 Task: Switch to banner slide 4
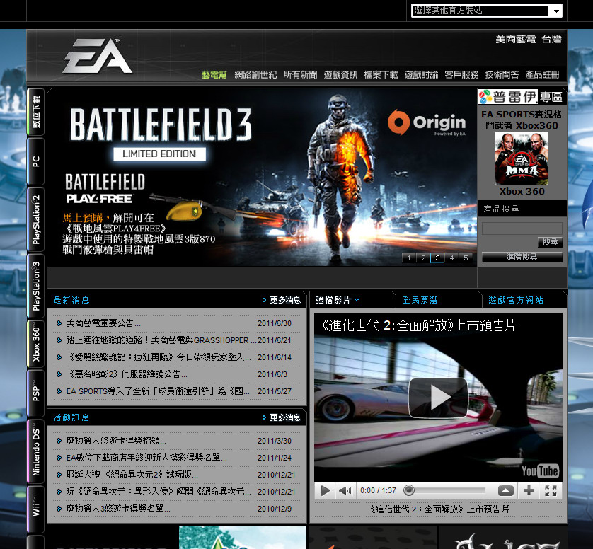pyautogui.click(x=451, y=258)
